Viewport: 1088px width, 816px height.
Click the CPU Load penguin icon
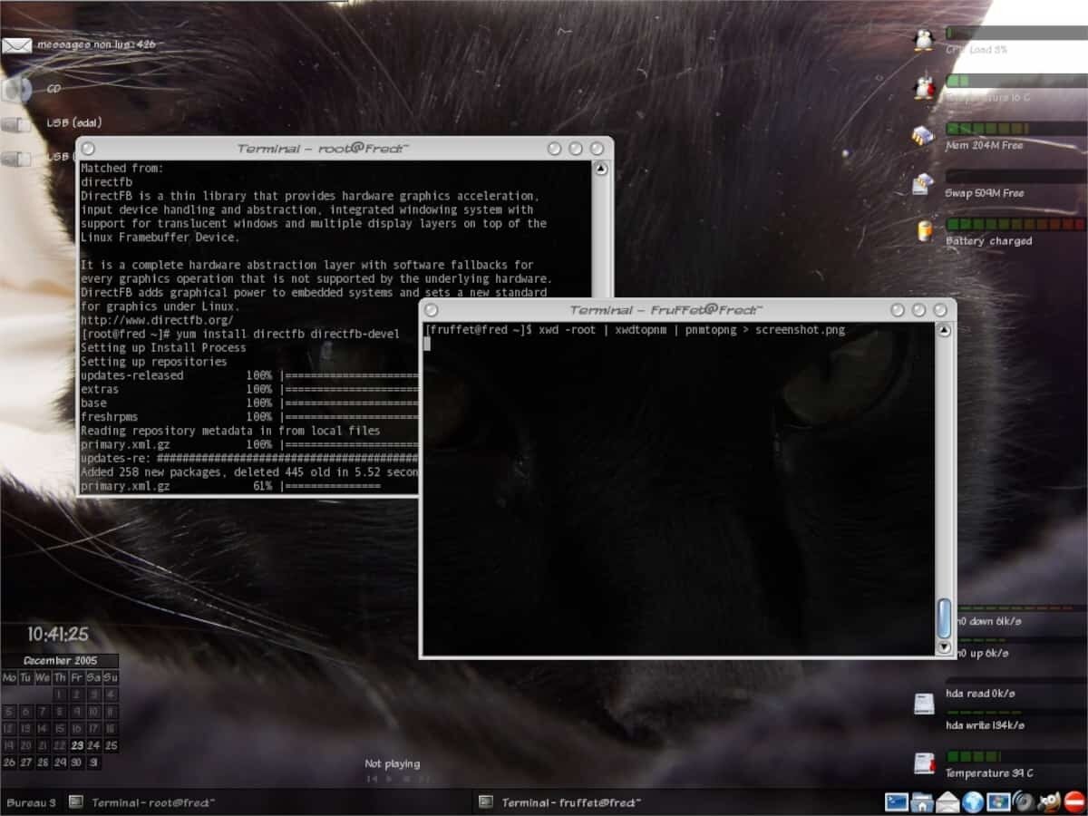pos(925,38)
